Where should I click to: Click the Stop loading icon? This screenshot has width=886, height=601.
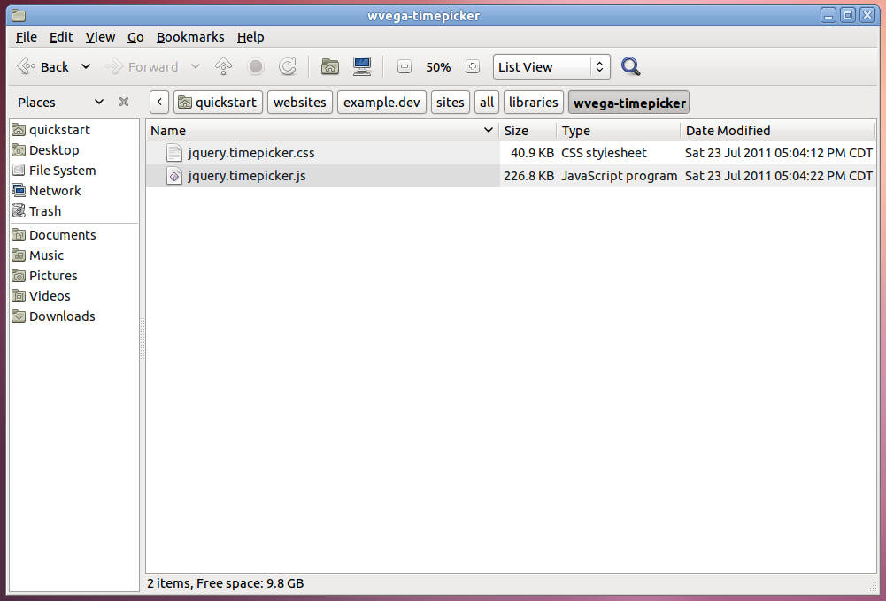256,66
